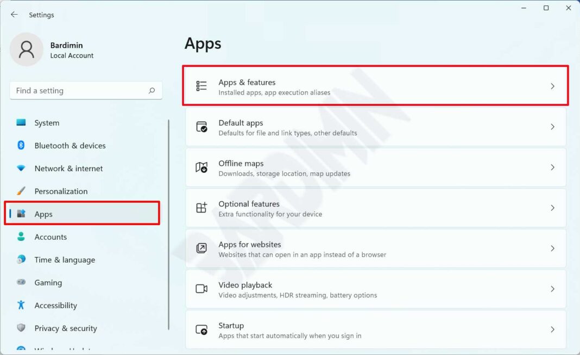The width and height of the screenshot is (580, 355).
Task: Expand Default apps chevron
Action: 552,127
